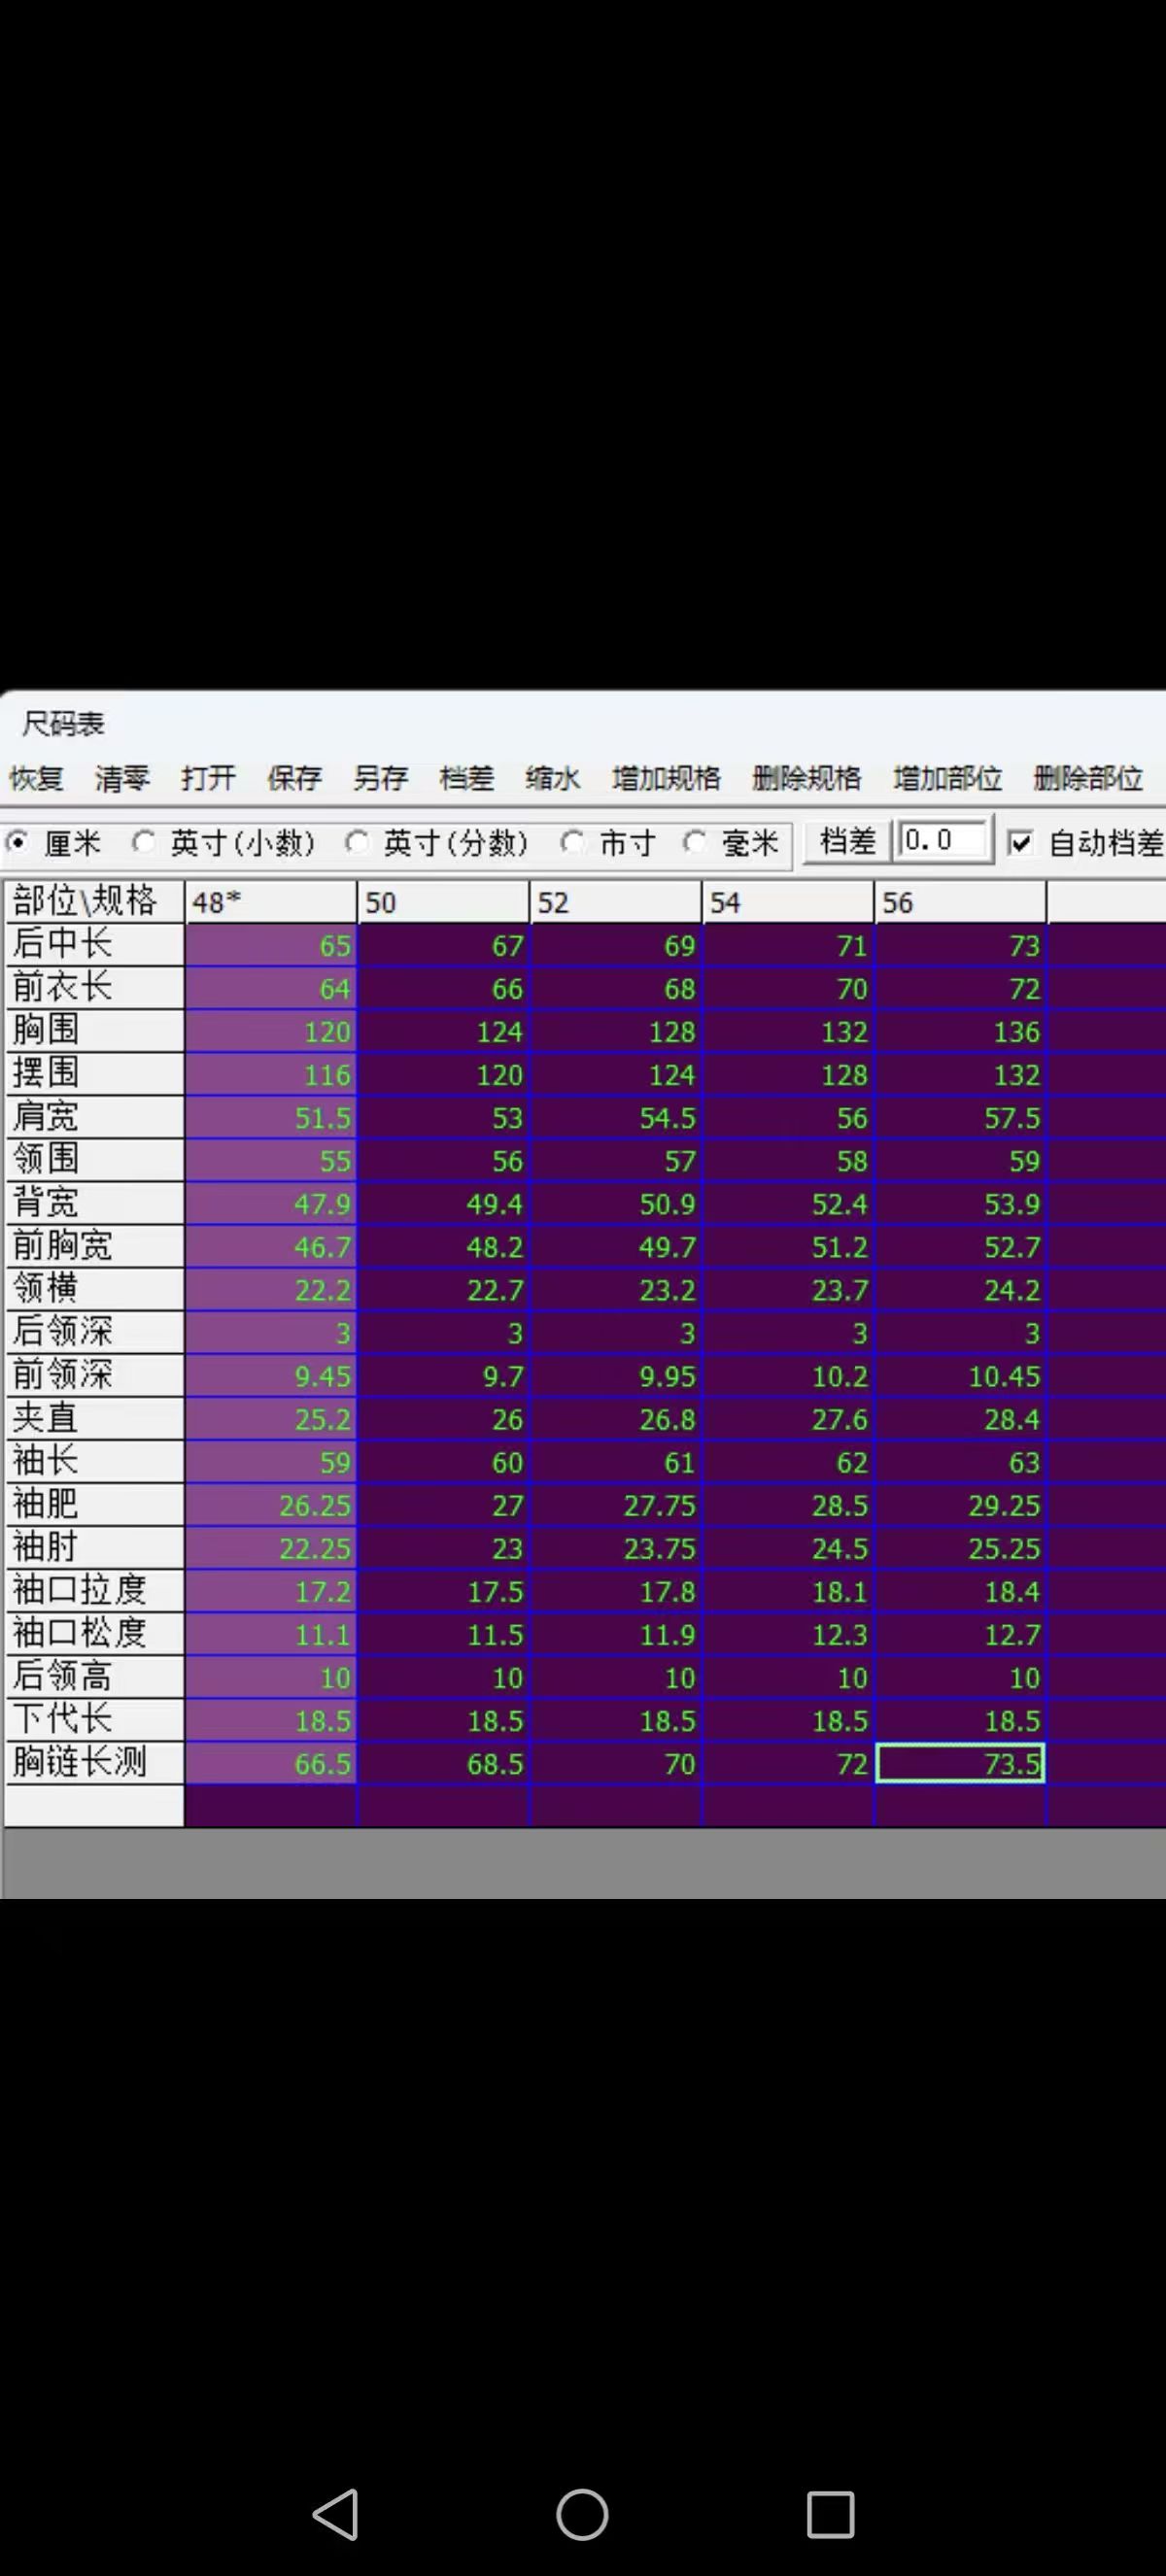1166x2576 pixels.
Task: Focus the 档差 value field showing 0.0
Action: (x=944, y=840)
